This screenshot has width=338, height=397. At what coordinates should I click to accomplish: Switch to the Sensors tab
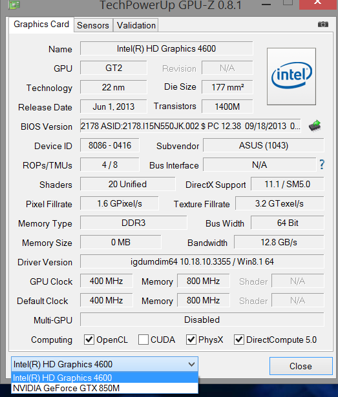point(93,25)
